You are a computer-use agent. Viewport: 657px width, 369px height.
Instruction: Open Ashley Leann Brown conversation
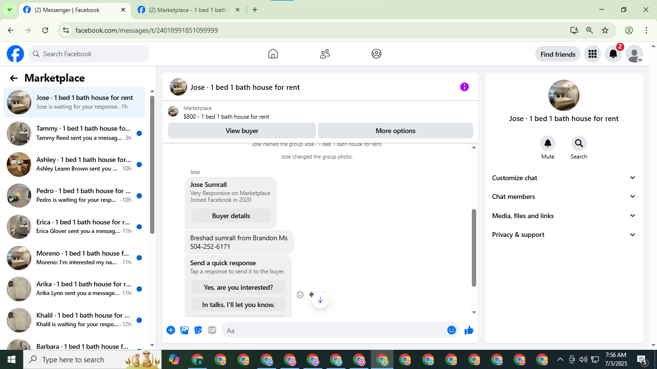pos(75,164)
